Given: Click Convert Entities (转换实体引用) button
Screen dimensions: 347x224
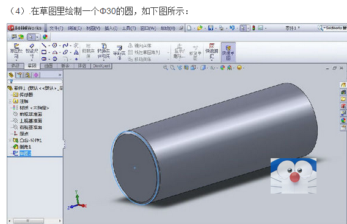Looking at the screenshot, I should 104,52.
